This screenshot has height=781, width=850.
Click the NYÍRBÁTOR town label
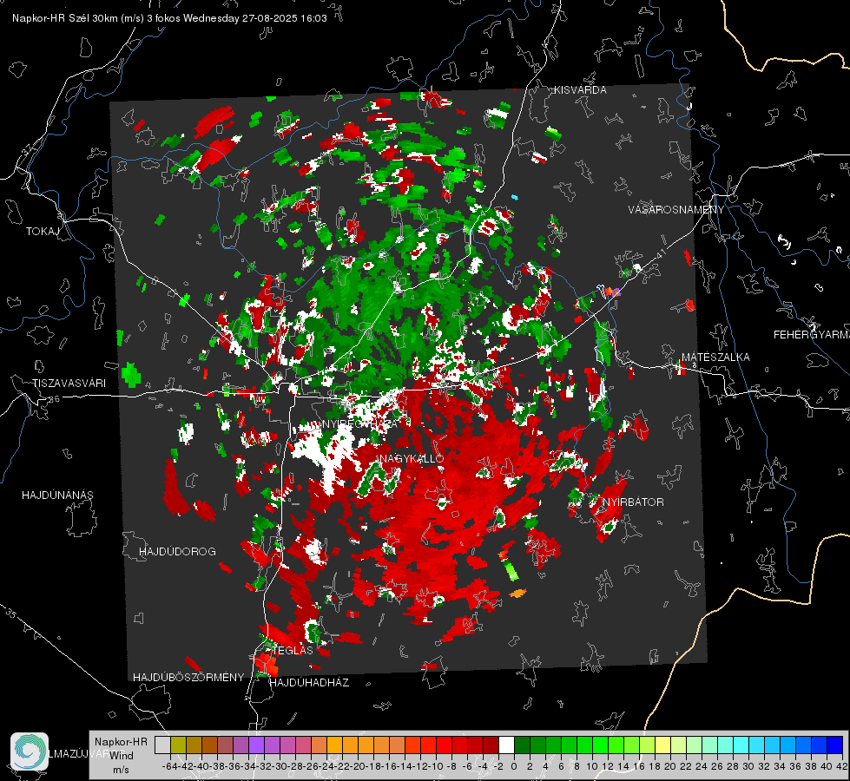tap(633, 502)
